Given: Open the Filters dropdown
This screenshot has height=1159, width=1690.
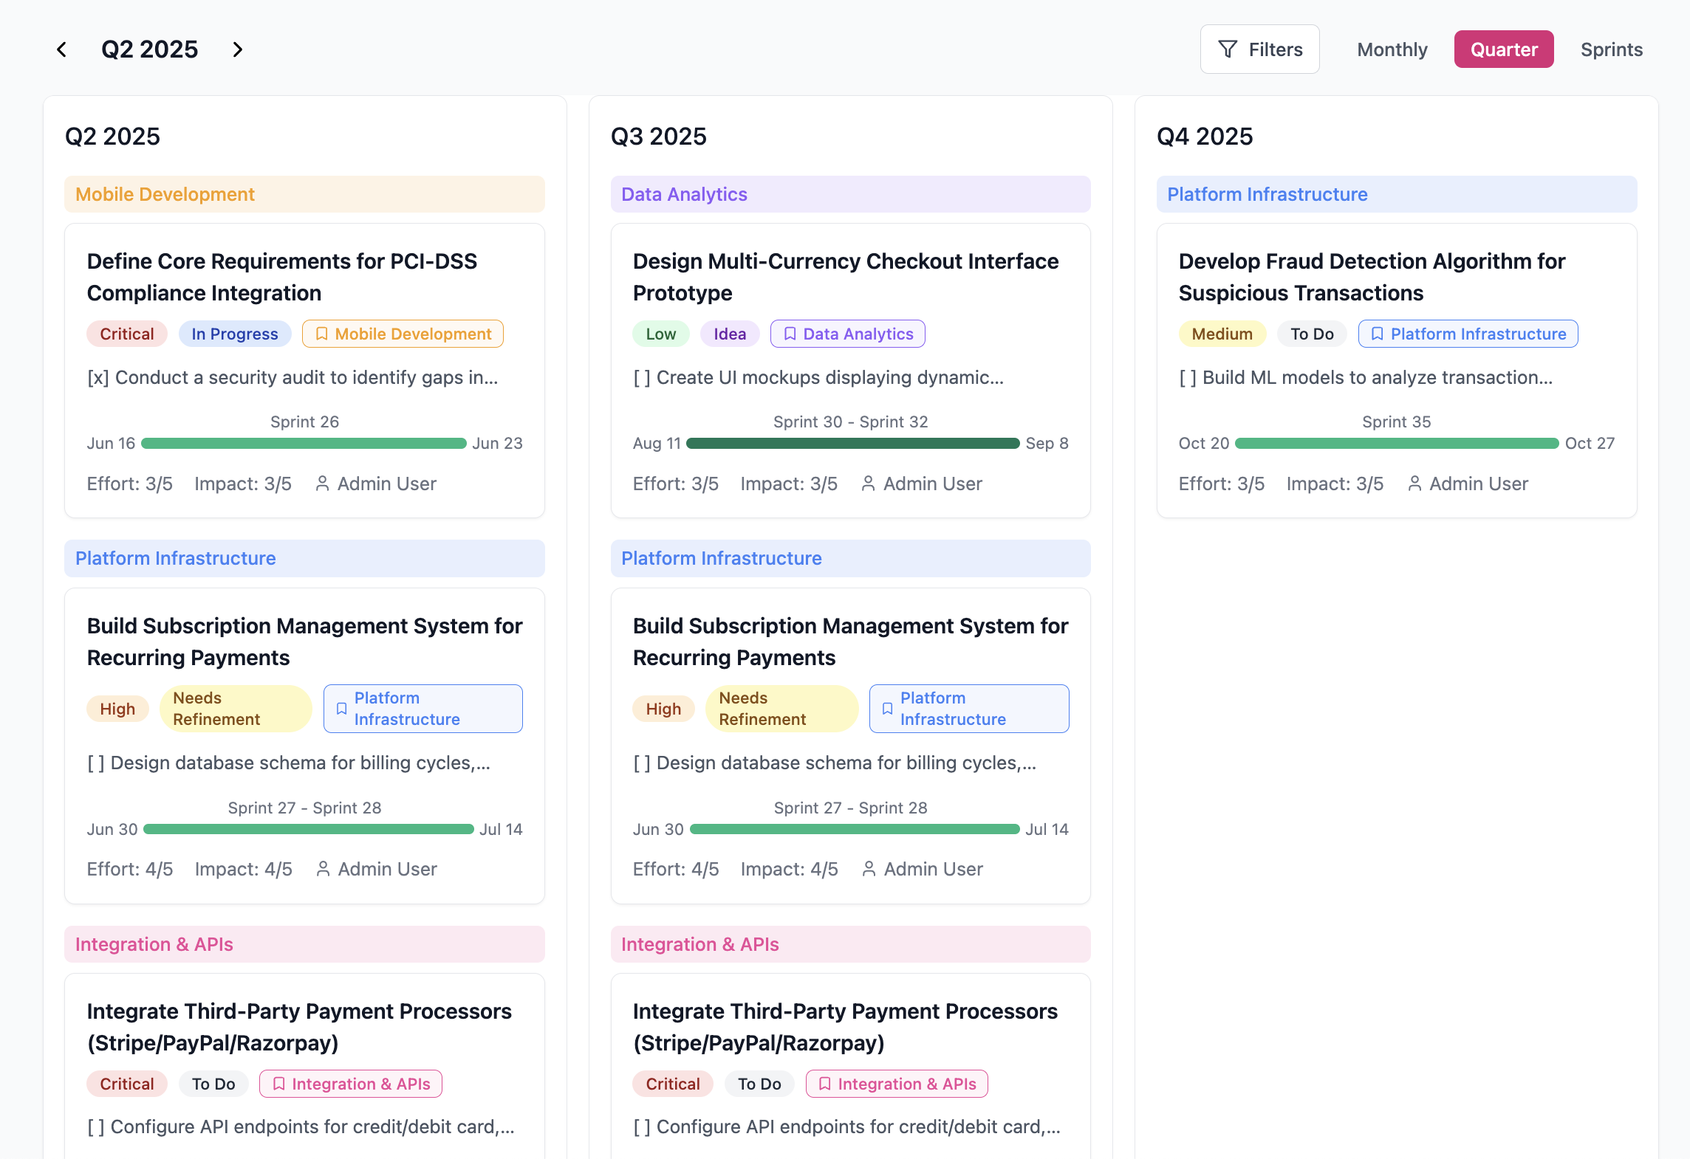Looking at the screenshot, I should 1259,49.
